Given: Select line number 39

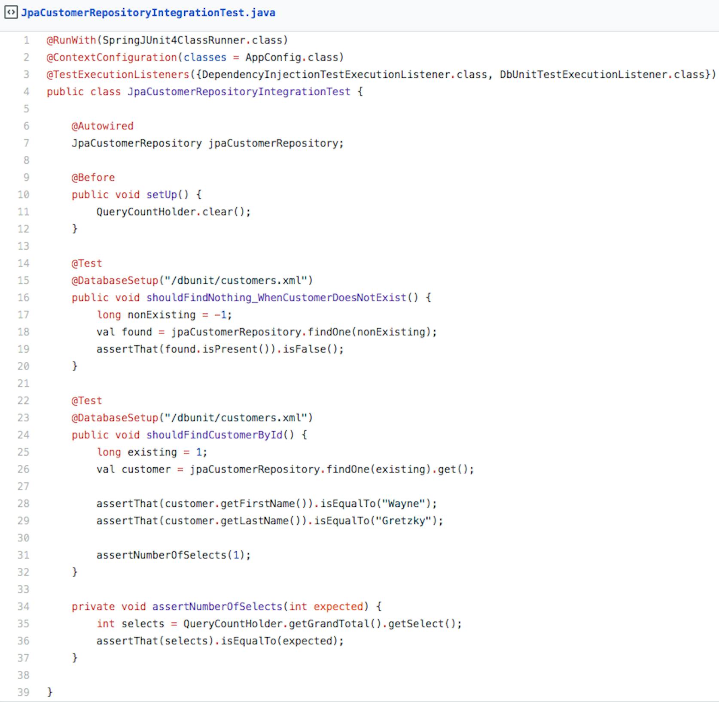Looking at the screenshot, I should click(24, 693).
